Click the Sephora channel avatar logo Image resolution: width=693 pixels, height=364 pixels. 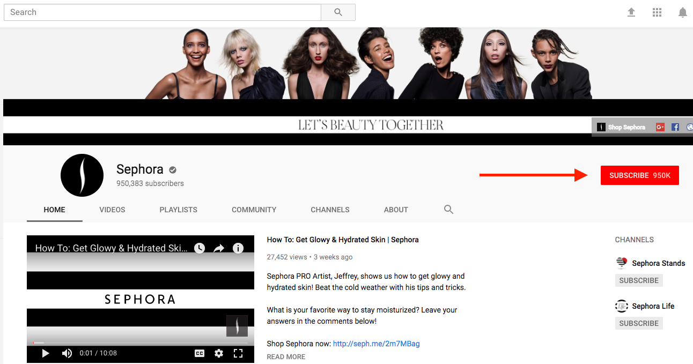pyautogui.click(x=82, y=175)
